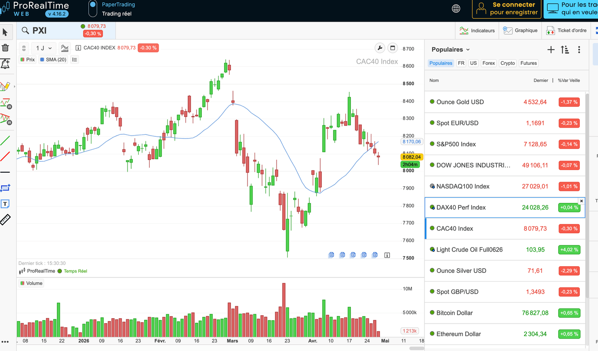Click the v 4.16.2 version badge
Screen dimensions: 598x351
(57, 14)
